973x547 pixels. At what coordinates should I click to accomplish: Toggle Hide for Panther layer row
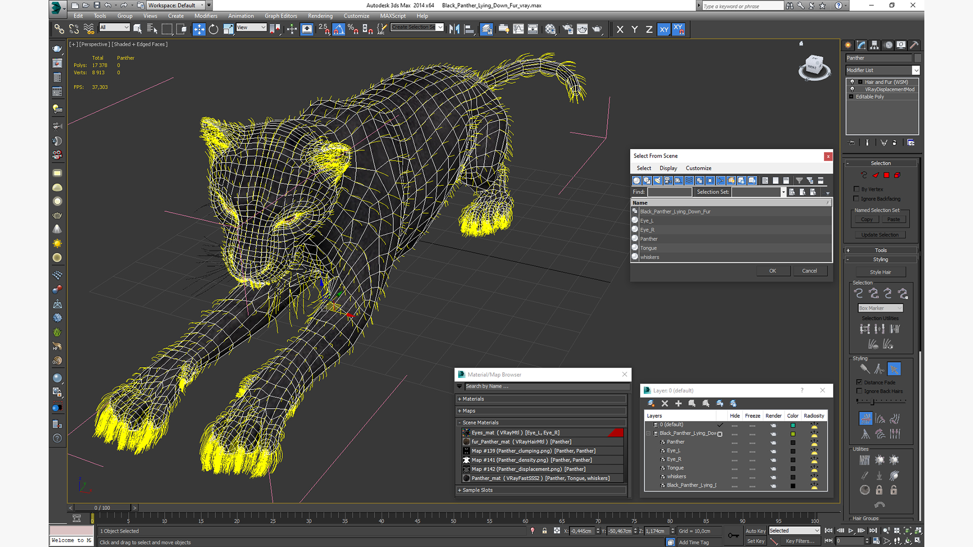tap(734, 443)
